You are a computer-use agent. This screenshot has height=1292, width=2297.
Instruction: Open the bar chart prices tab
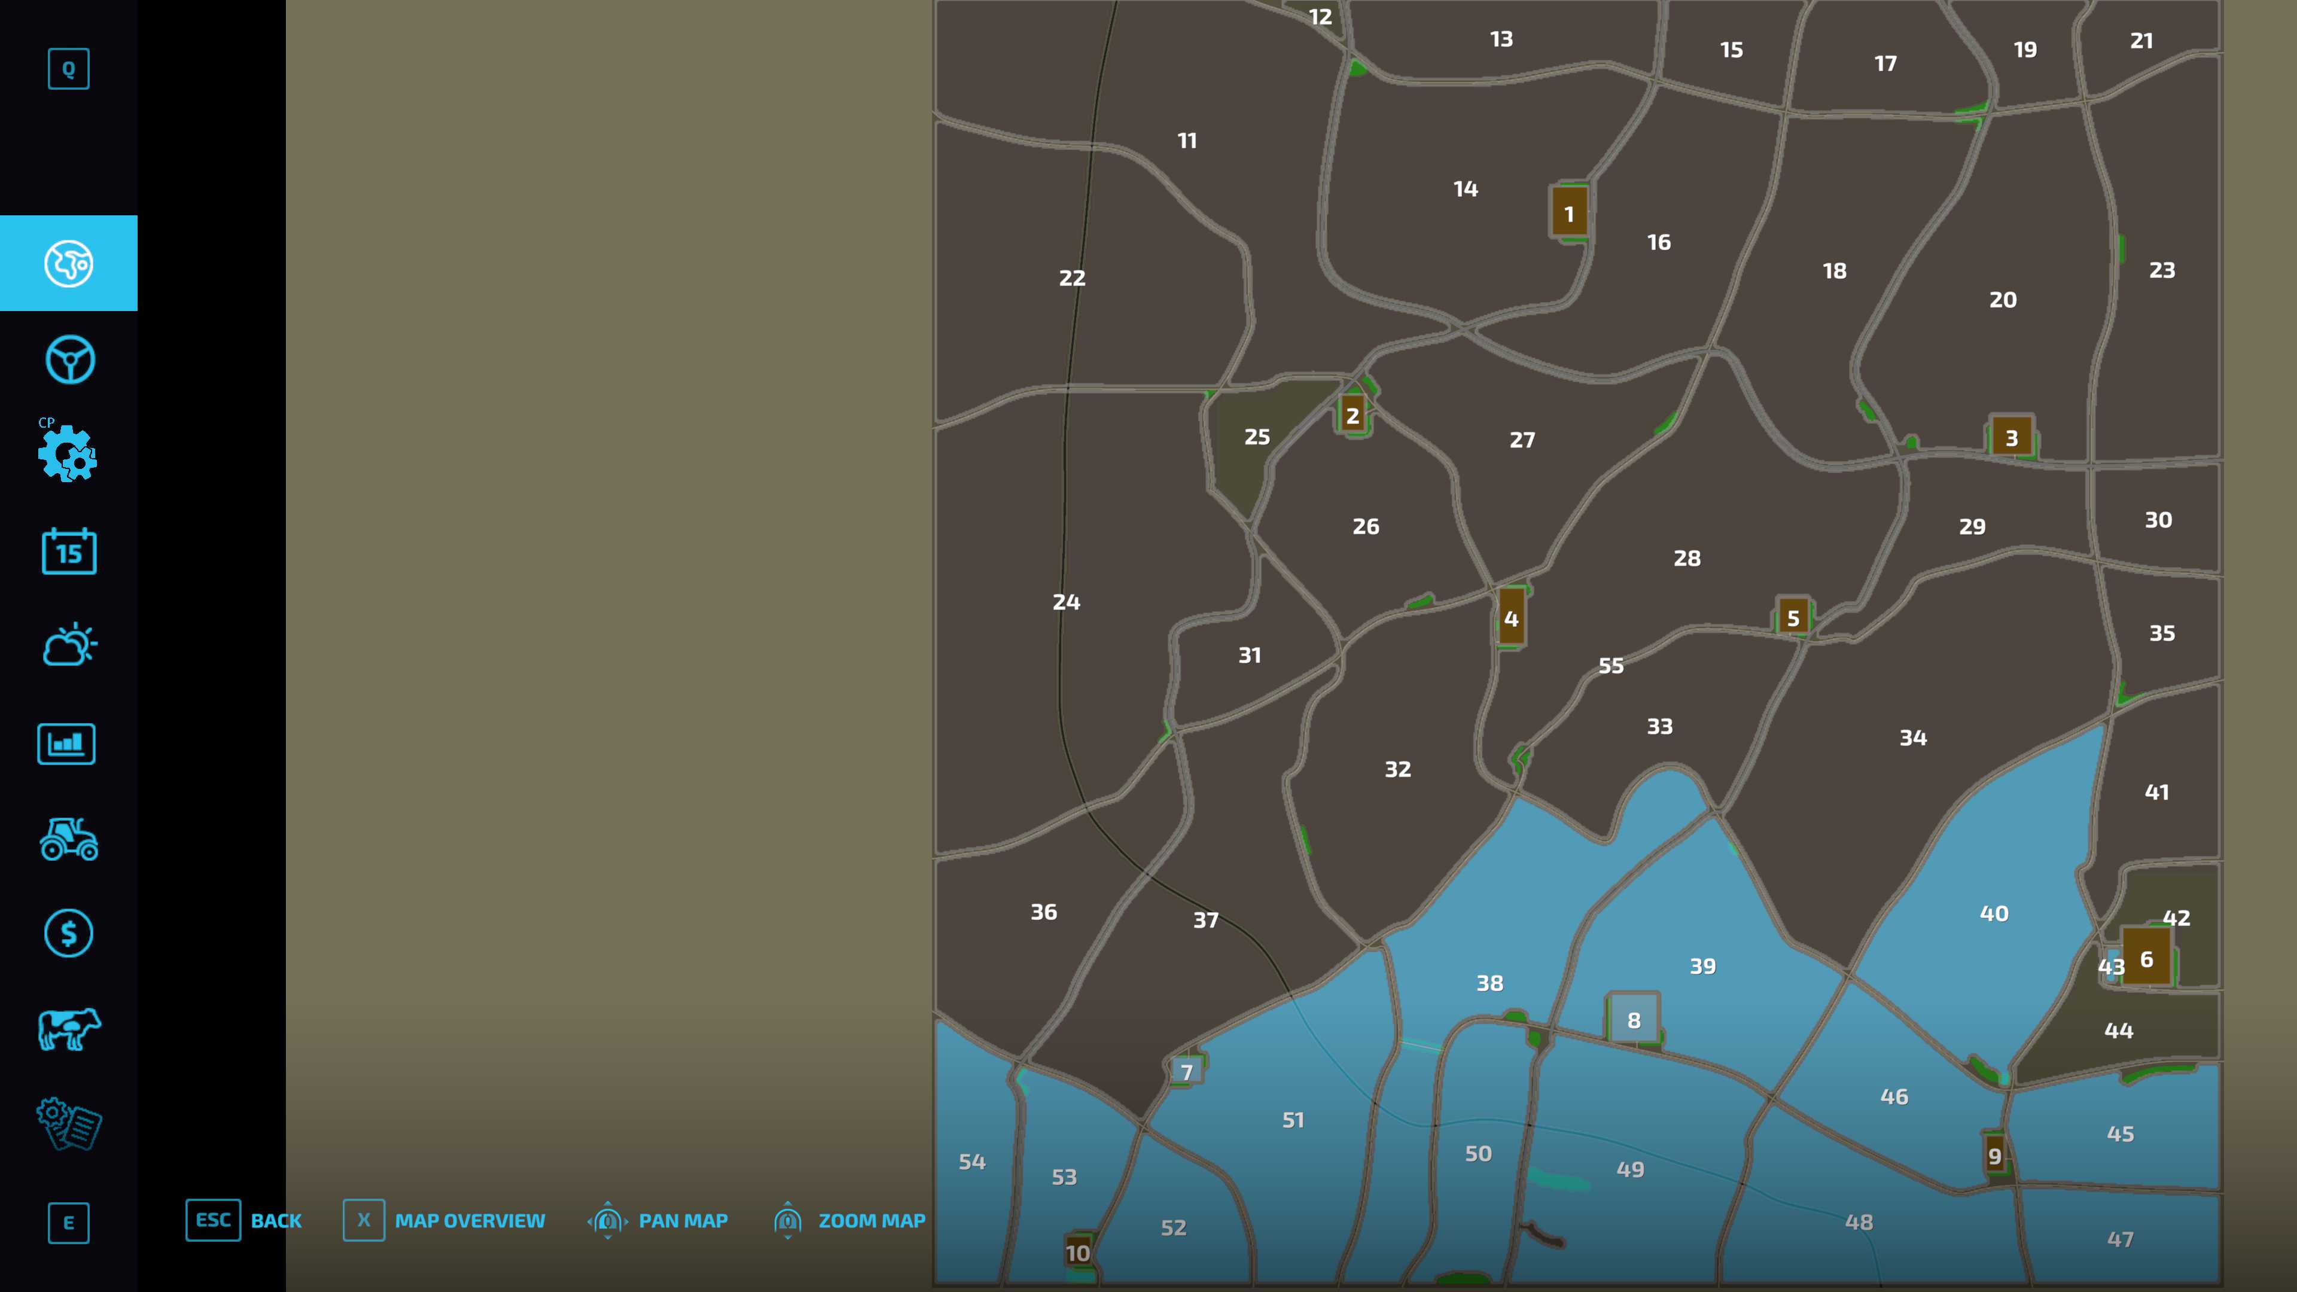pyautogui.click(x=67, y=743)
